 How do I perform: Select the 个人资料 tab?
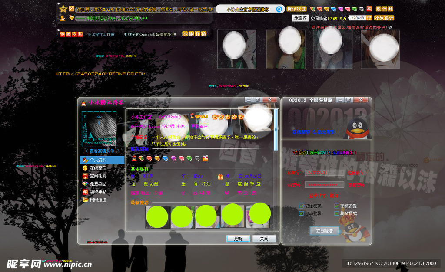[x=95, y=160]
